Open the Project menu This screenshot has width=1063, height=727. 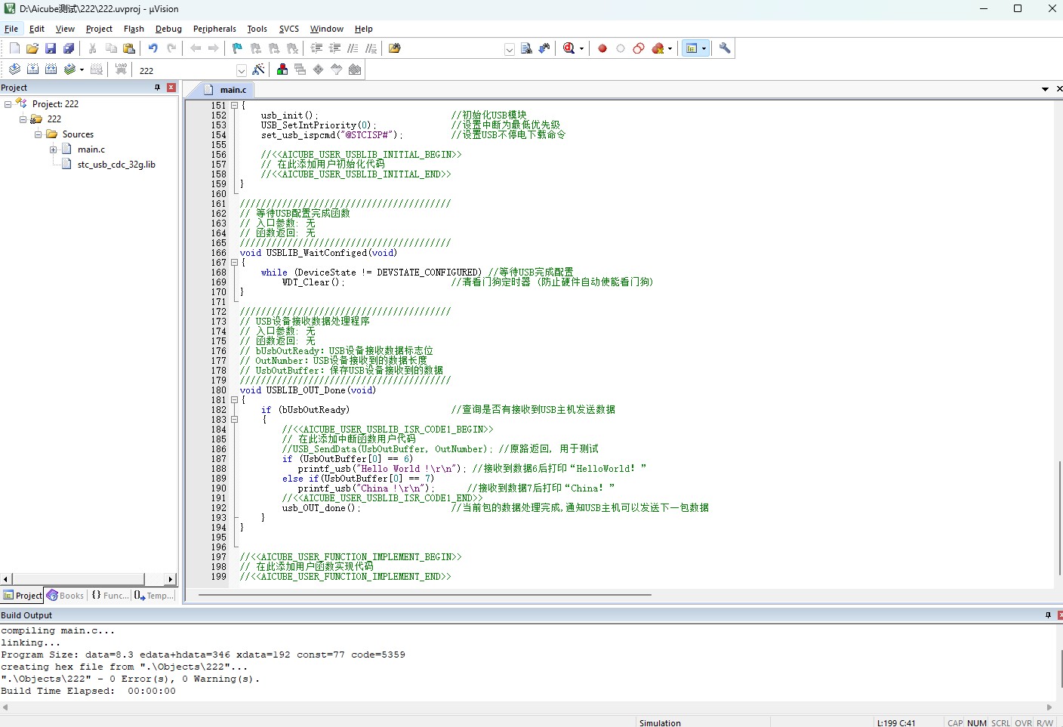(99, 29)
